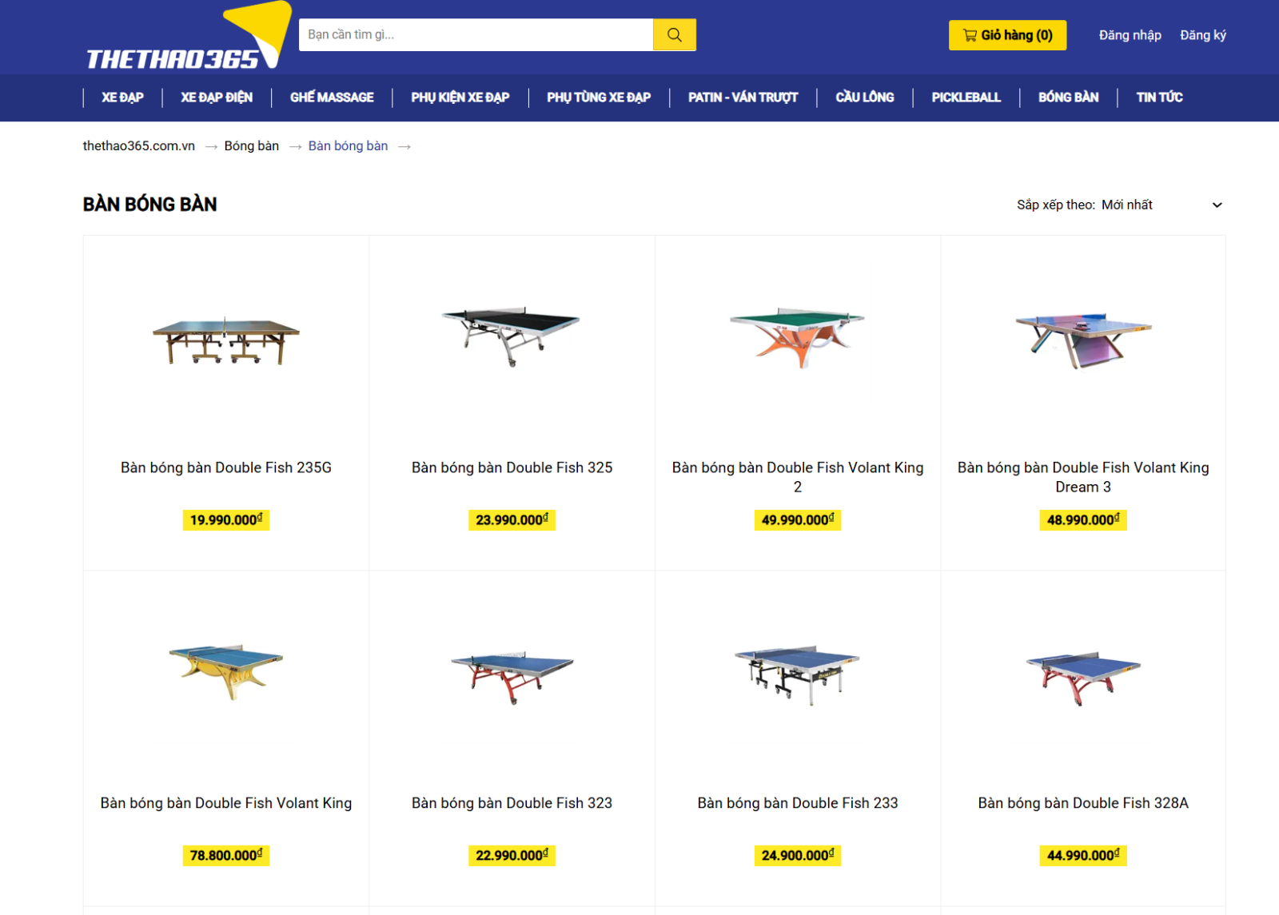Open the Giỏ hàng cart button
This screenshot has width=1279, height=915.
(x=1007, y=35)
